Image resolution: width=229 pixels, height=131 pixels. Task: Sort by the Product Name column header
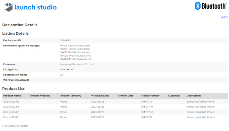12,96
